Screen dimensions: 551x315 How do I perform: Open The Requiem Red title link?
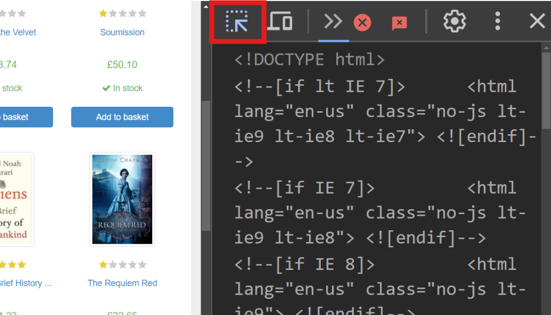pos(122,283)
